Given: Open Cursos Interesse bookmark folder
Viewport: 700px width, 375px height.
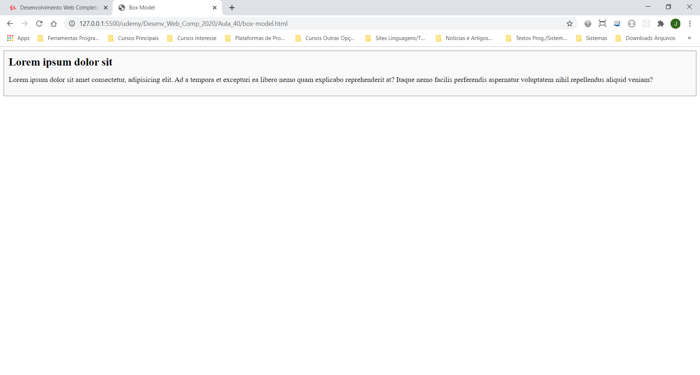Looking at the screenshot, I should coord(192,38).
